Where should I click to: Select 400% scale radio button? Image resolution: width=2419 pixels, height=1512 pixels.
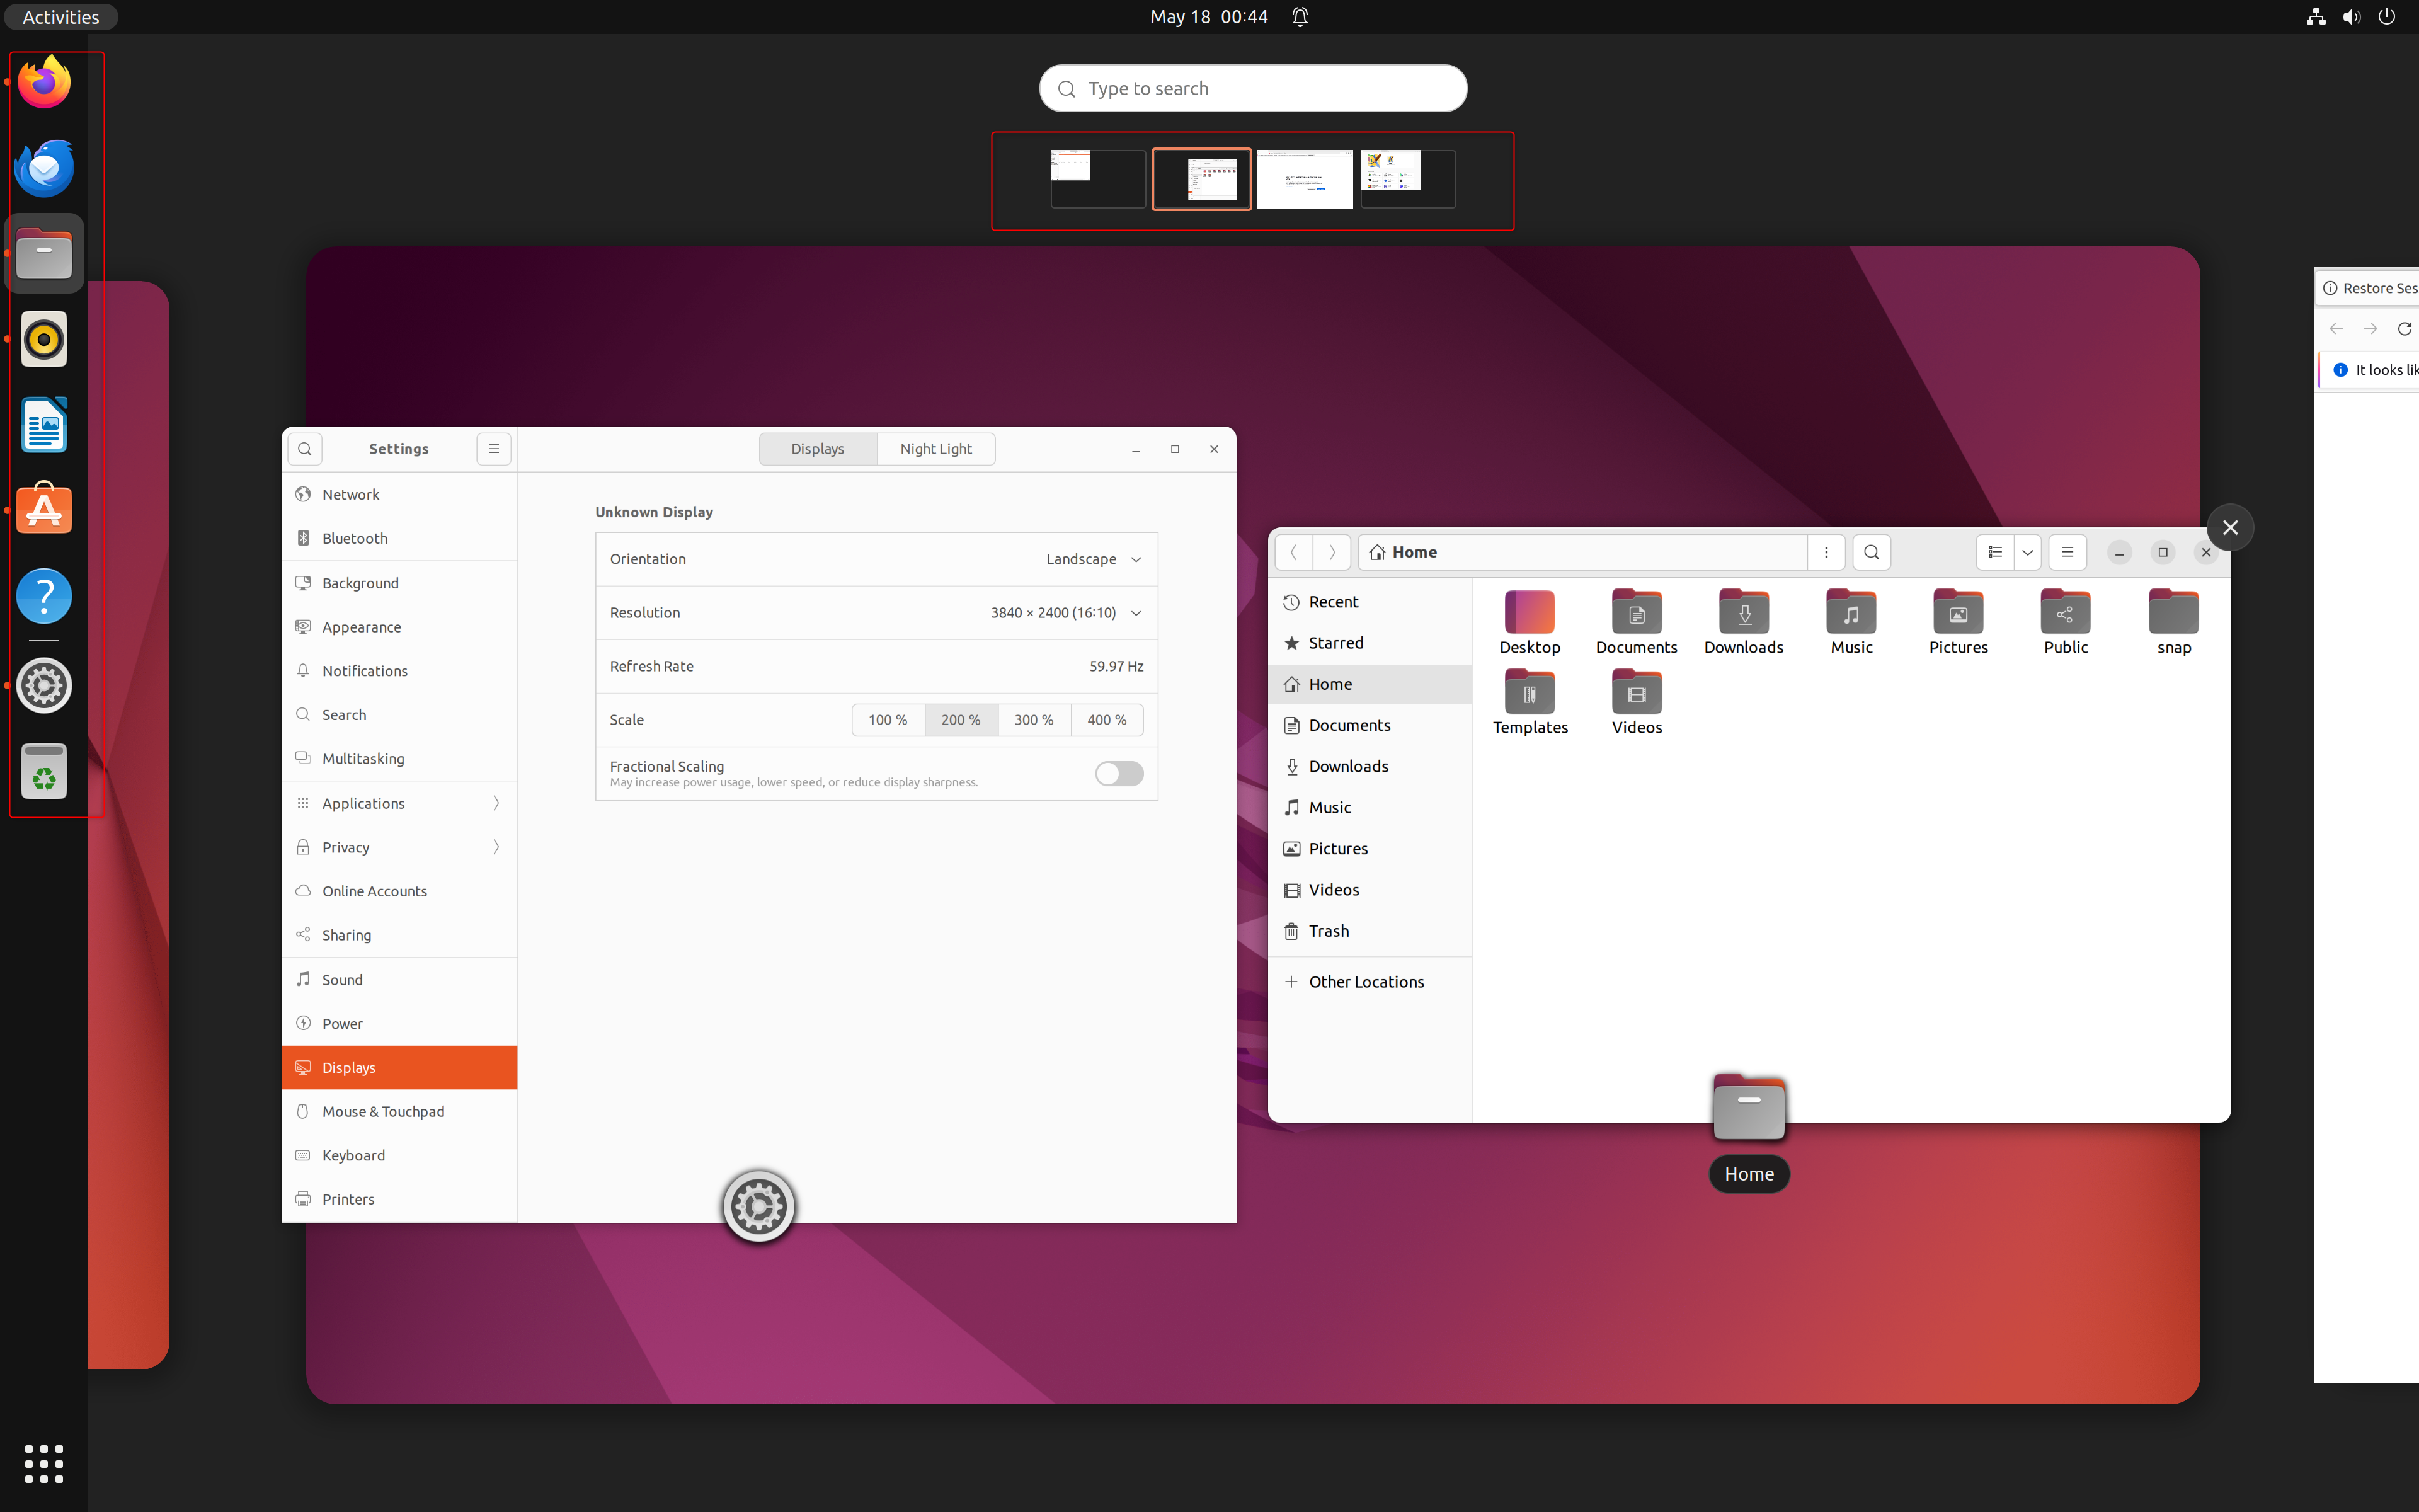1106,718
